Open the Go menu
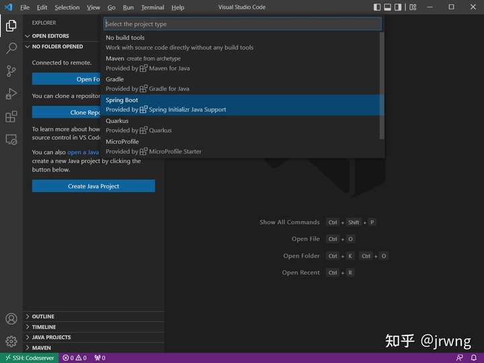This screenshot has height=363, width=484. (x=112, y=7)
